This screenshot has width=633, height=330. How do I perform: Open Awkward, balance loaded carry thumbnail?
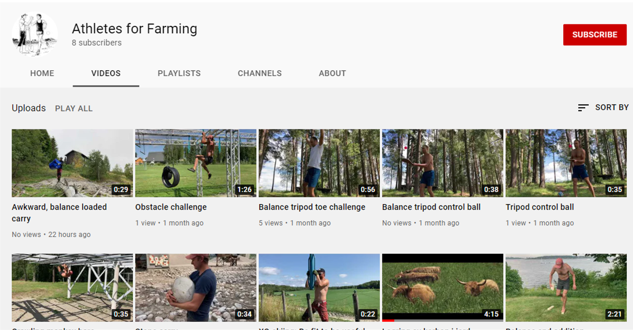72,163
